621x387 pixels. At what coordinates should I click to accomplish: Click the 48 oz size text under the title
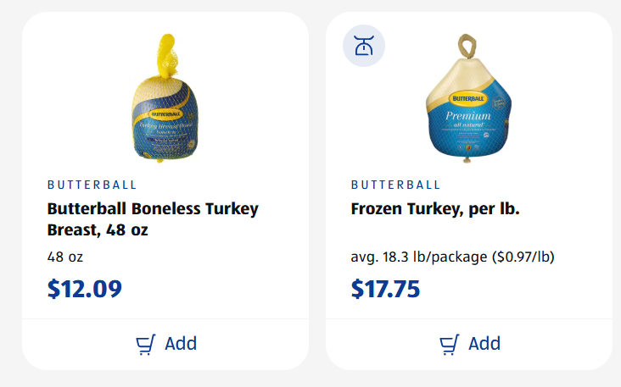coord(65,257)
